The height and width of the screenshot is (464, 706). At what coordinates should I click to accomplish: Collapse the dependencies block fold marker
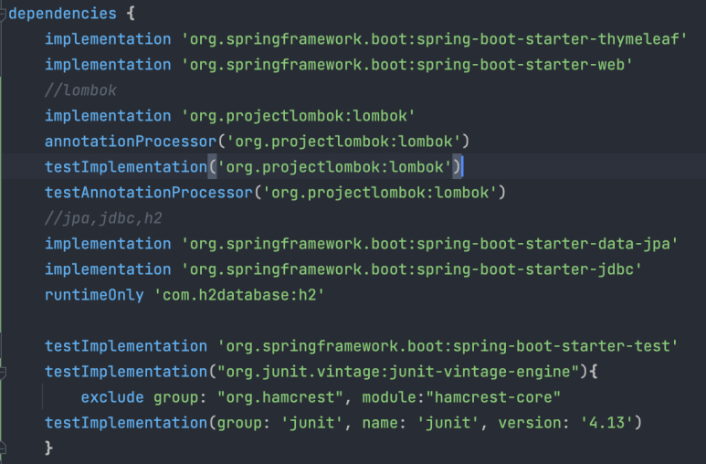click(x=2, y=15)
